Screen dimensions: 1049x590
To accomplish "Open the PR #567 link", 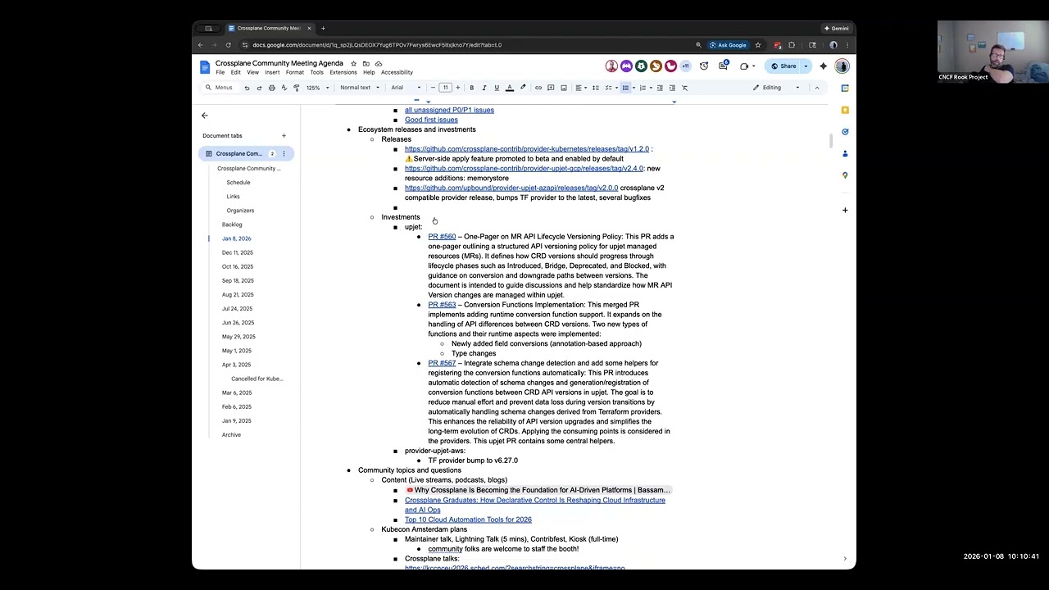I will pos(442,363).
